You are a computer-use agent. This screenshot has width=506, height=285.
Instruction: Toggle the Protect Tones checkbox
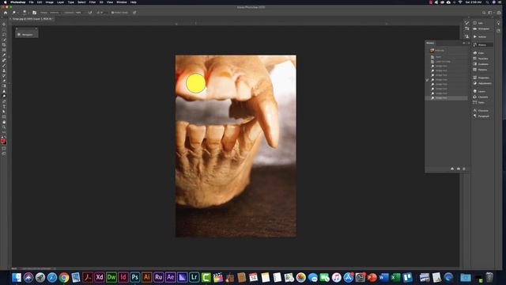coord(112,13)
